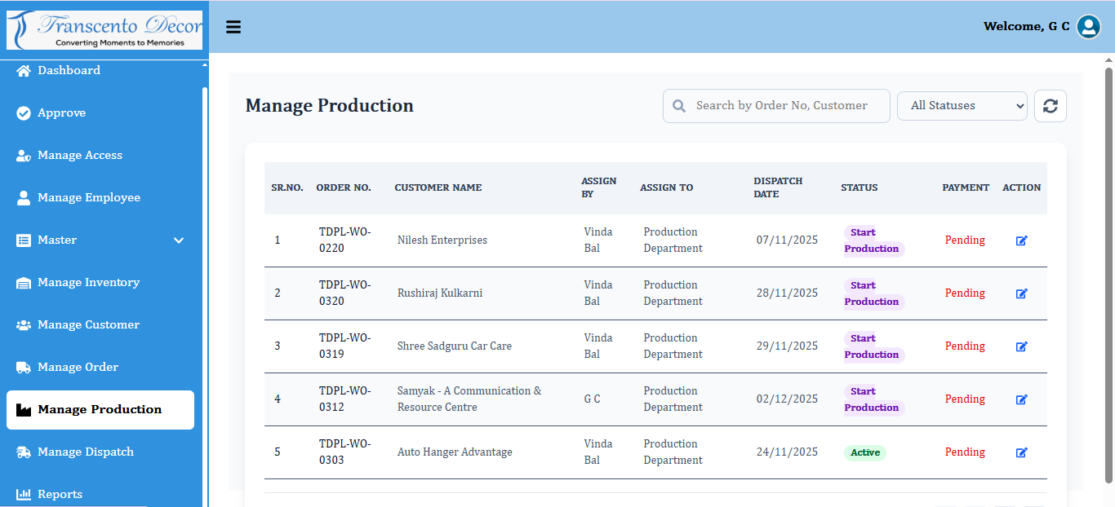Open Dashboard from the sidebar

[x=69, y=71]
